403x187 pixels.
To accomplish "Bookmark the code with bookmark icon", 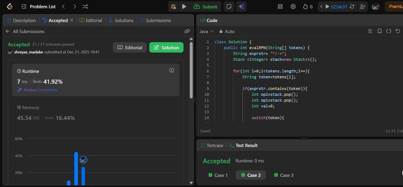I will click(379, 32).
